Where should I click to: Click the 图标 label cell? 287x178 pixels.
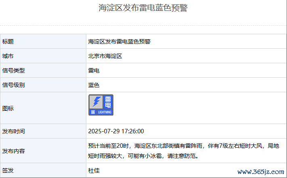click(43, 108)
